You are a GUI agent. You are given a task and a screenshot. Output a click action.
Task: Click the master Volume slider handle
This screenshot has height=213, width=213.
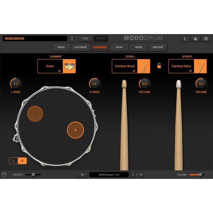coord(200,175)
